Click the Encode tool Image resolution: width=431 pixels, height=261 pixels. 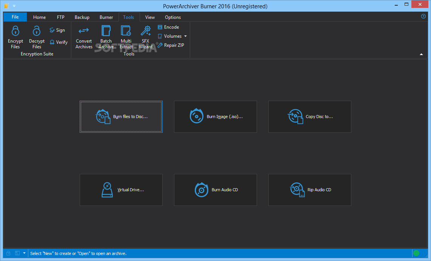click(168, 27)
